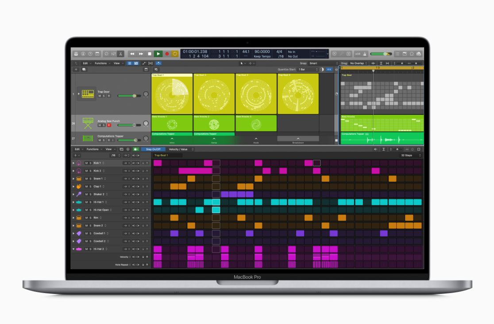Click the Shaker 2 row icon
Image resolution: width=494 pixels, height=324 pixels.
coord(79,194)
